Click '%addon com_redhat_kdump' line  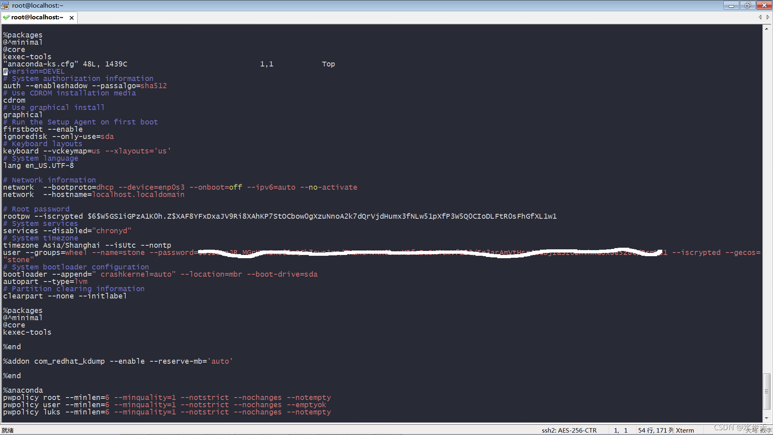point(118,361)
